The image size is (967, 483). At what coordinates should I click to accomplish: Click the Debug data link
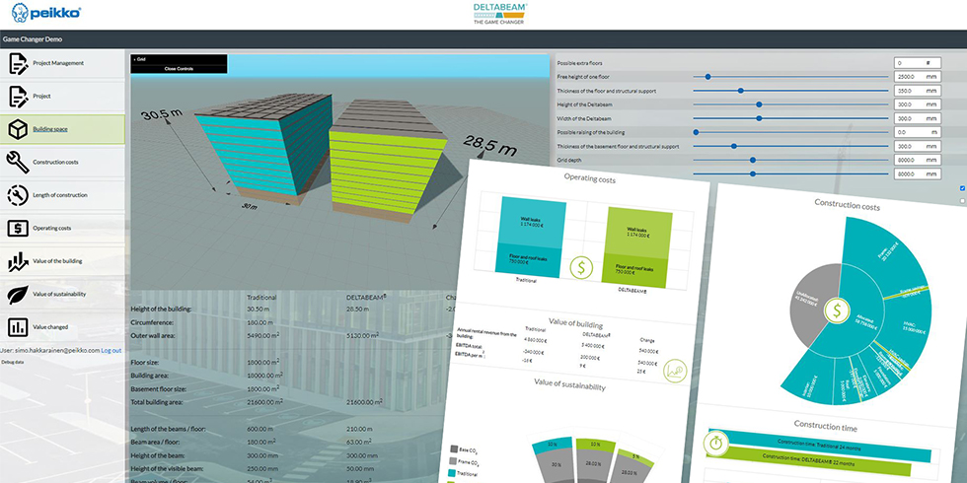click(x=11, y=362)
